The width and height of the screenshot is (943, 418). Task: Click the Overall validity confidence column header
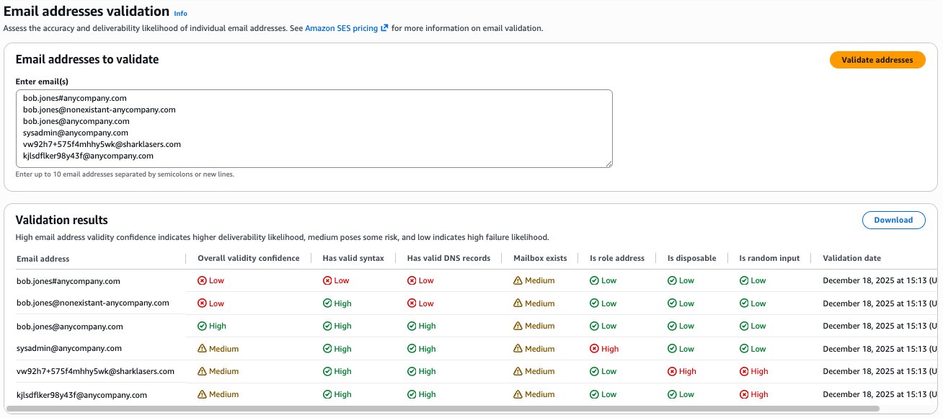[x=248, y=258]
